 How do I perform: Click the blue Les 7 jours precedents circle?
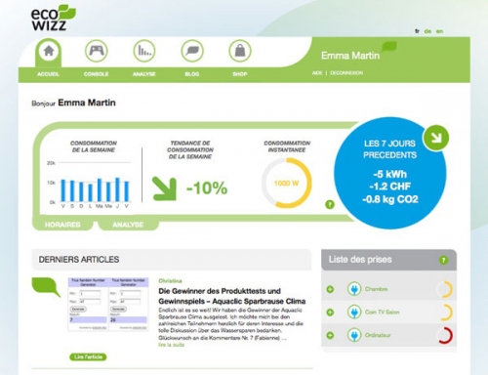coord(389,173)
